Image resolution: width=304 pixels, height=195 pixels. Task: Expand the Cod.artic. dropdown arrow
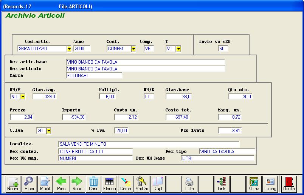tap(69, 49)
